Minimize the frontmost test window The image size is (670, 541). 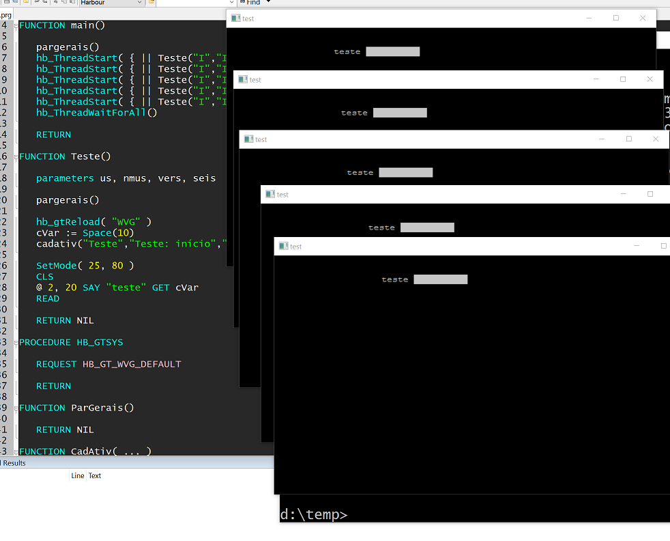coord(637,247)
